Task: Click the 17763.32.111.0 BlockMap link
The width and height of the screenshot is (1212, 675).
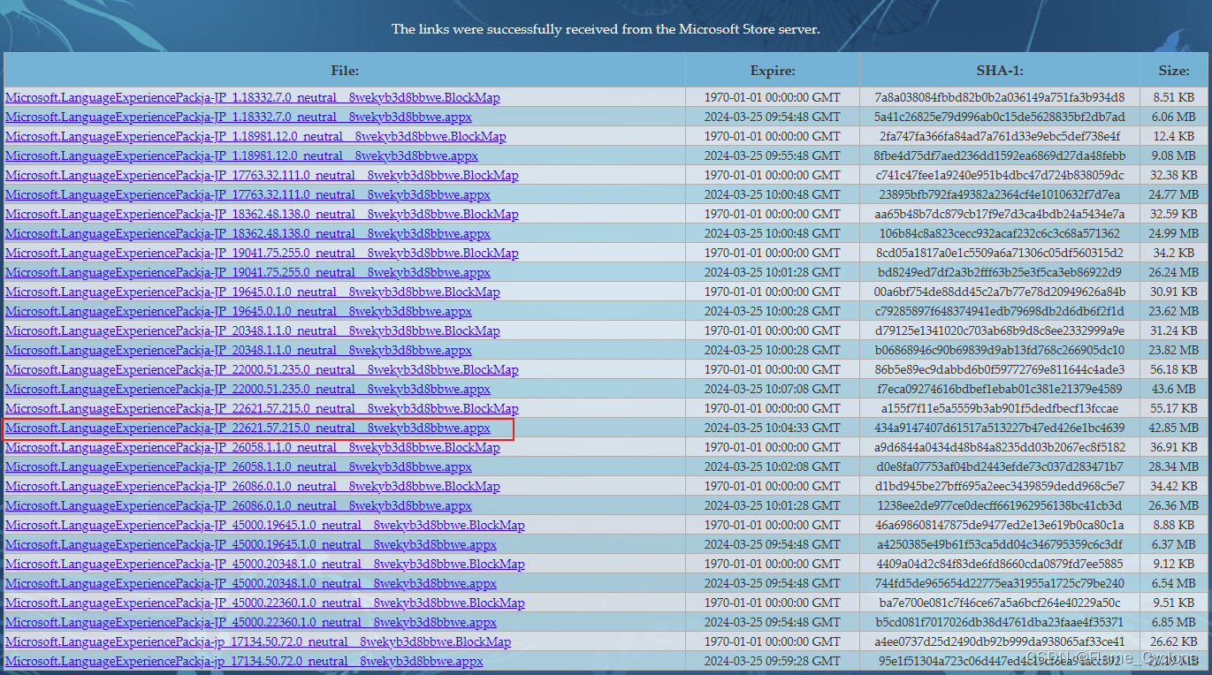Action: click(262, 175)
